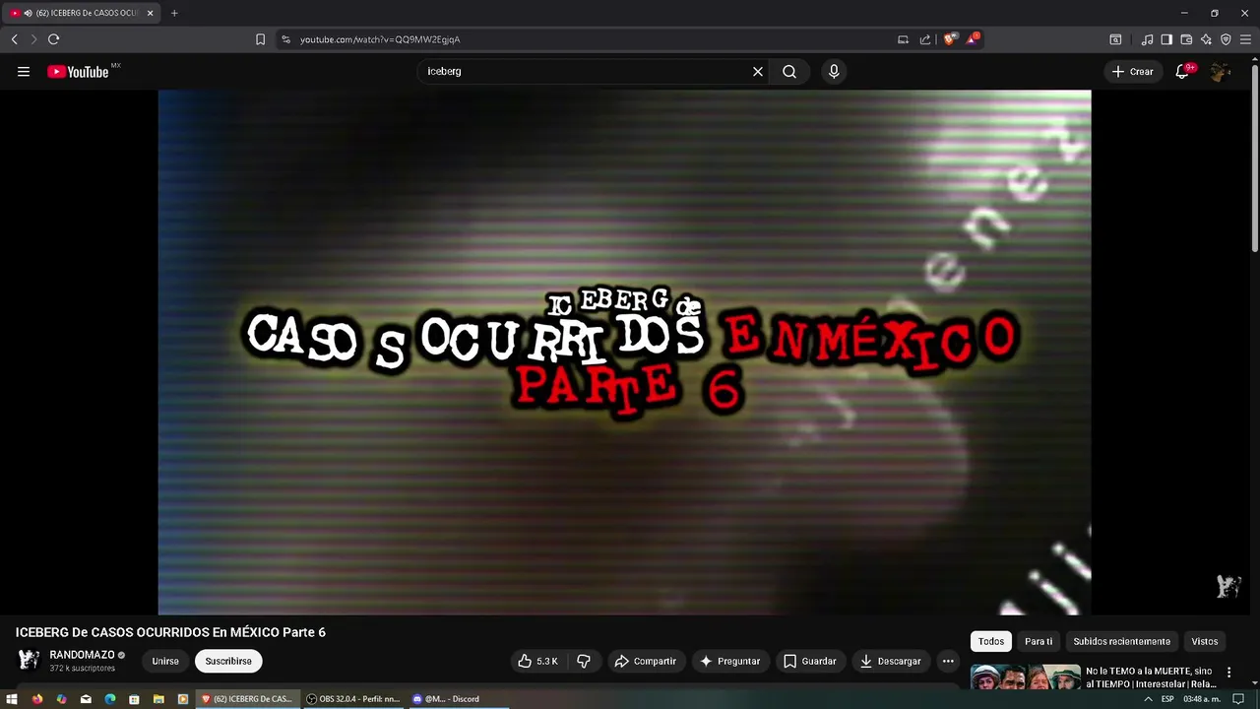Open the Mail app in the taskbar
1260x709 pixels.
coord(86,699)
